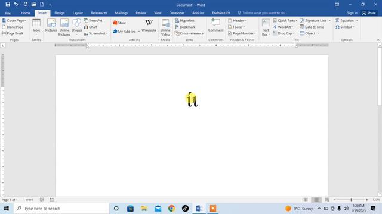Open the Mailings tab

pyautogui.click(x=121, y=13)
